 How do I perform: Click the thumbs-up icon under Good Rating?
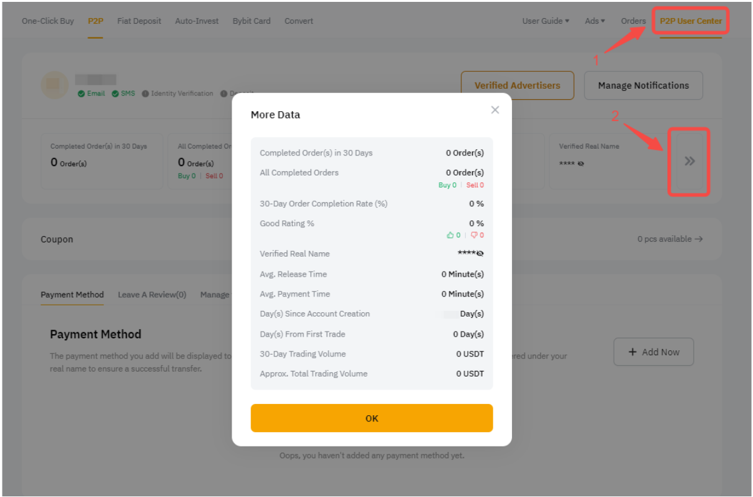pos(450,235)
